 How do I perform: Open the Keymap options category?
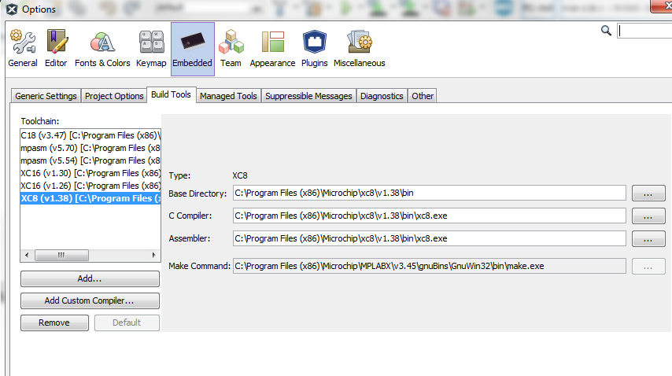(151, 49)
